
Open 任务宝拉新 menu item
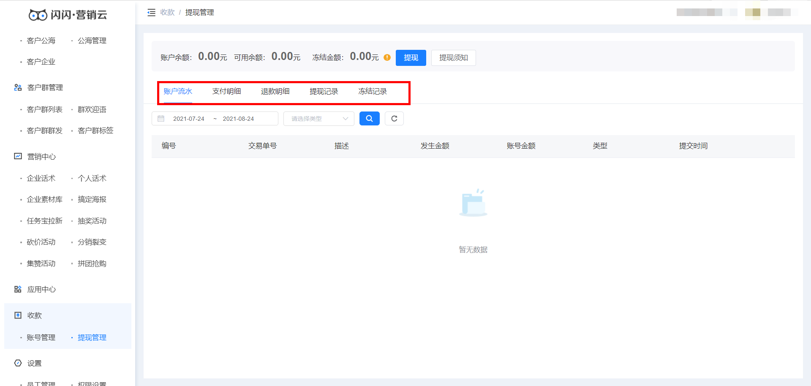tap(44, 221)
